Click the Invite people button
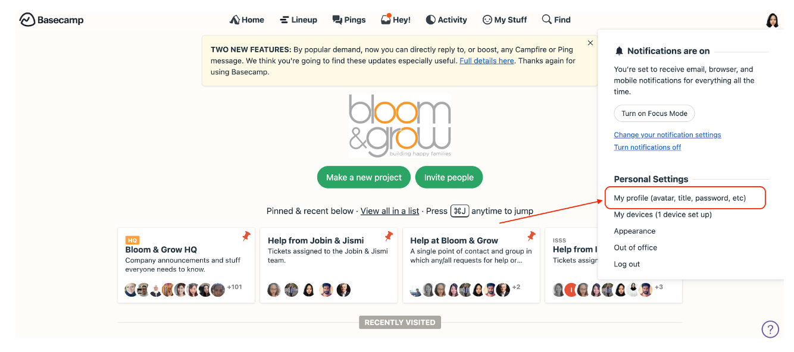Viewport: 794px width, 352px height. tap(449, 177)
